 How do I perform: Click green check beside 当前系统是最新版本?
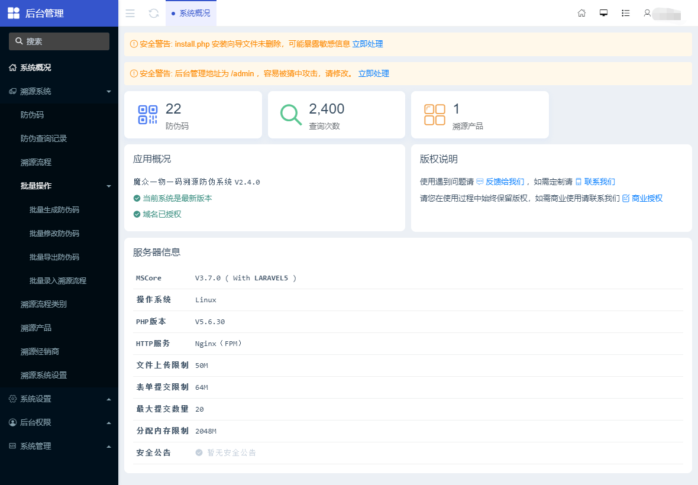pos(137,198)
